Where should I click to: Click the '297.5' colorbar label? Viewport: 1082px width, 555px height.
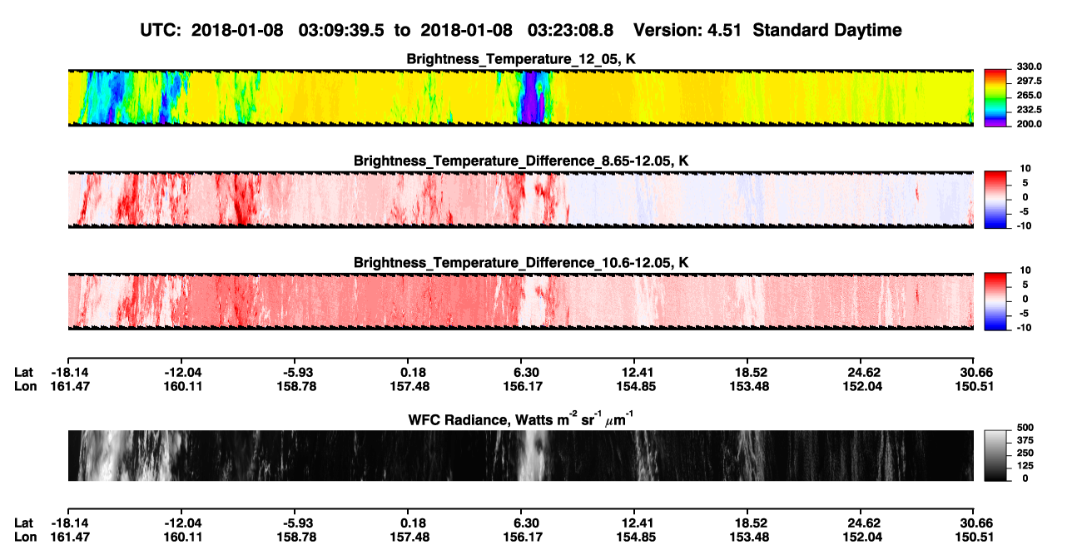pos(1029,81)
